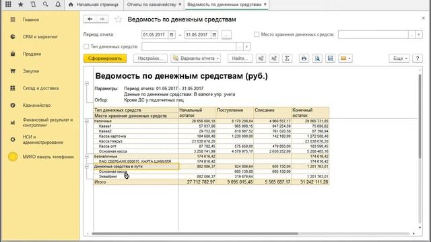
Task: Open selection for Тип денежных средств ellipsis
Action: click(x=240, y=46)
